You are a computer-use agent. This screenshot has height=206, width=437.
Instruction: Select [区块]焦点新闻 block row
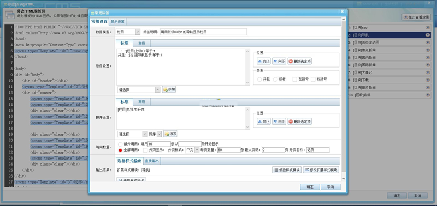(389, 50)
